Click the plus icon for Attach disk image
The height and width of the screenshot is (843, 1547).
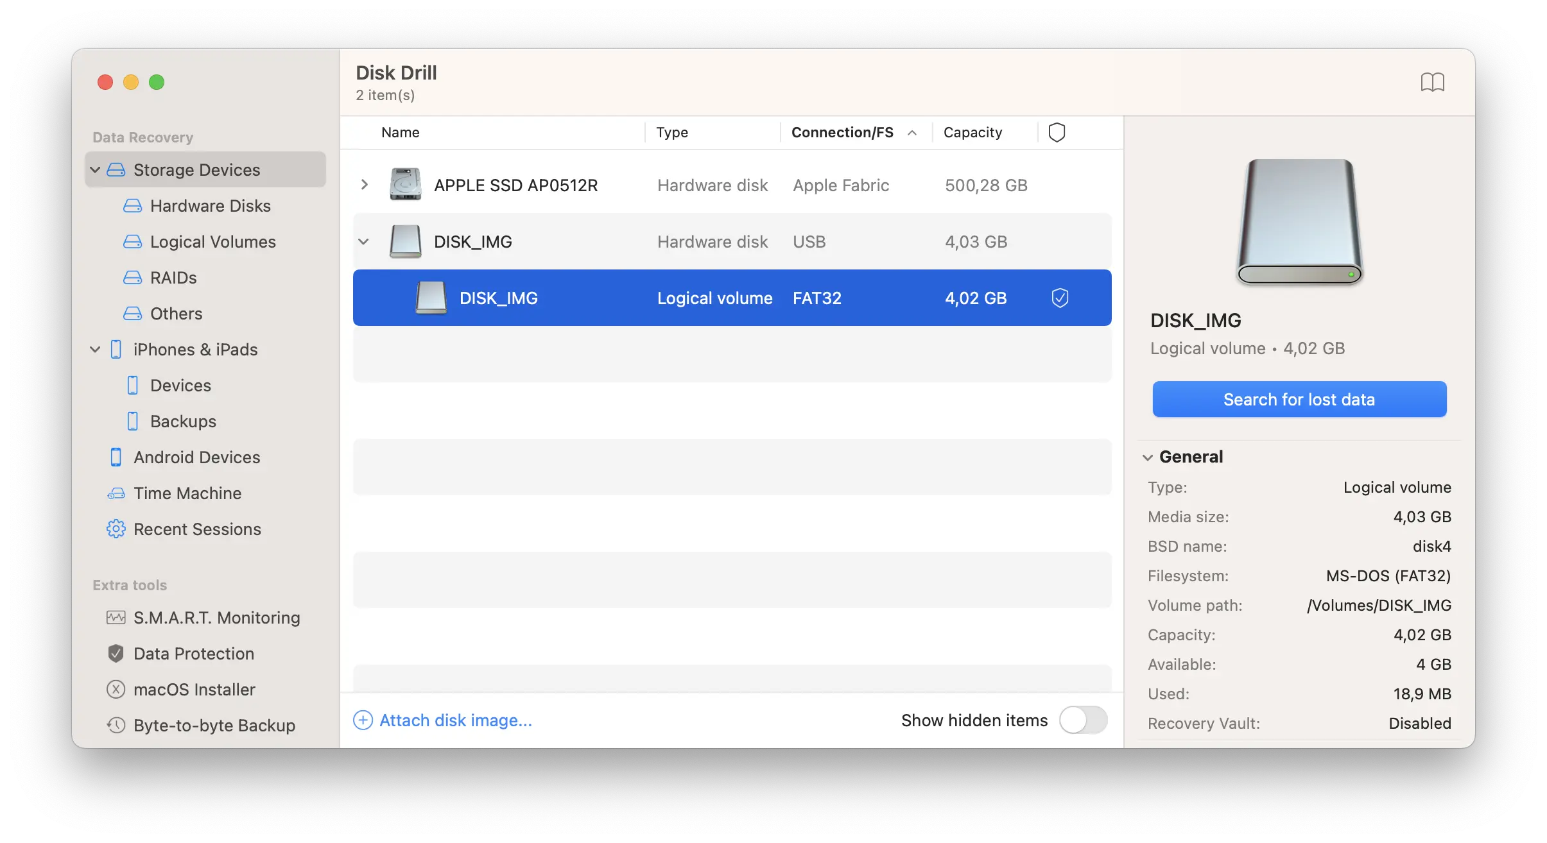coord(363,720)
